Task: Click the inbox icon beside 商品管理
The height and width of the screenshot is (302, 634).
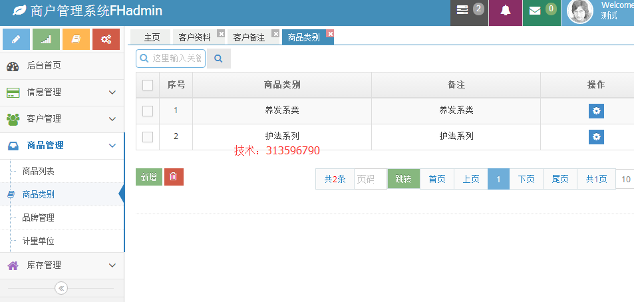Action: [x=13, y=146]
